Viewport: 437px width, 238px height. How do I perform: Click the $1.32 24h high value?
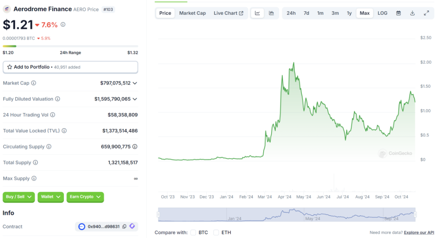tap(133, 53)
